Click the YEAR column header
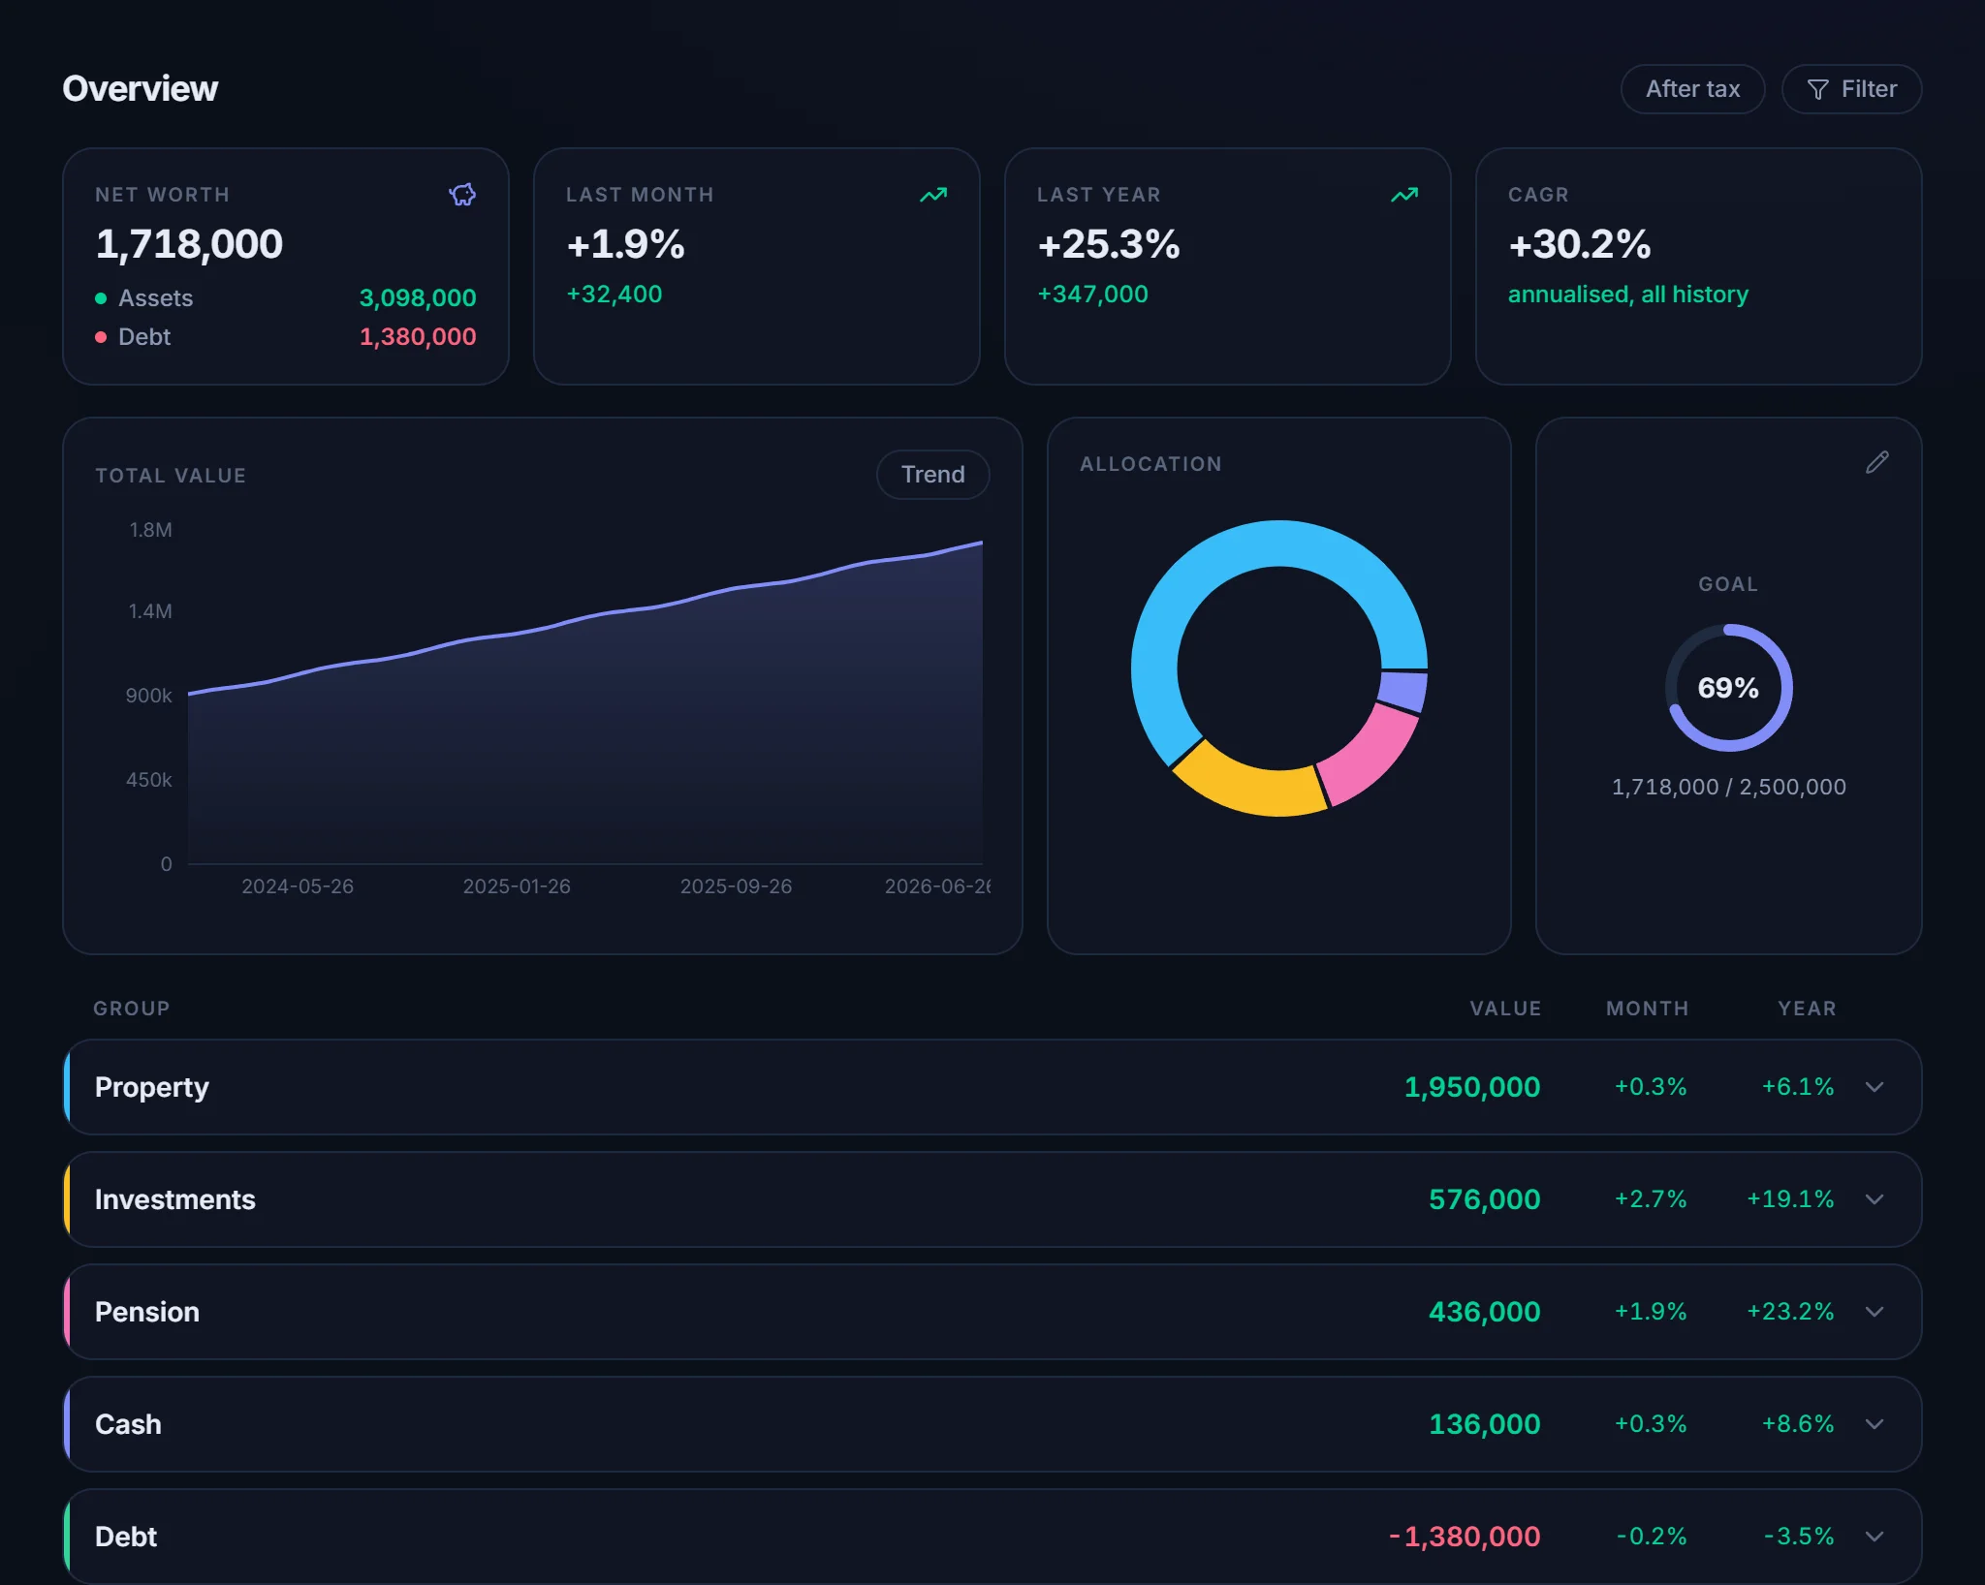The image size is (1985, 1585). click(1807, 1009)
